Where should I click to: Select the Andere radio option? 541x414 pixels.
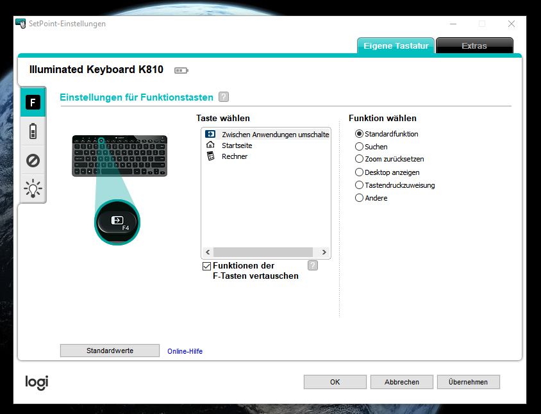click(359, 197)
